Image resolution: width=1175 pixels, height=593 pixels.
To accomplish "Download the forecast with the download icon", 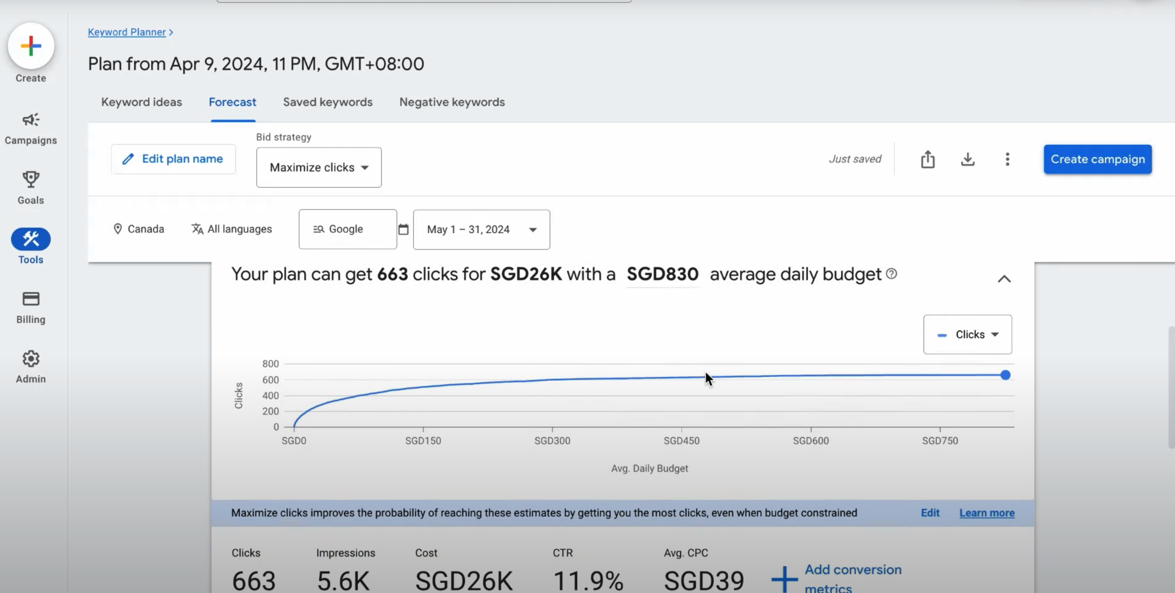I will (967, 159).
